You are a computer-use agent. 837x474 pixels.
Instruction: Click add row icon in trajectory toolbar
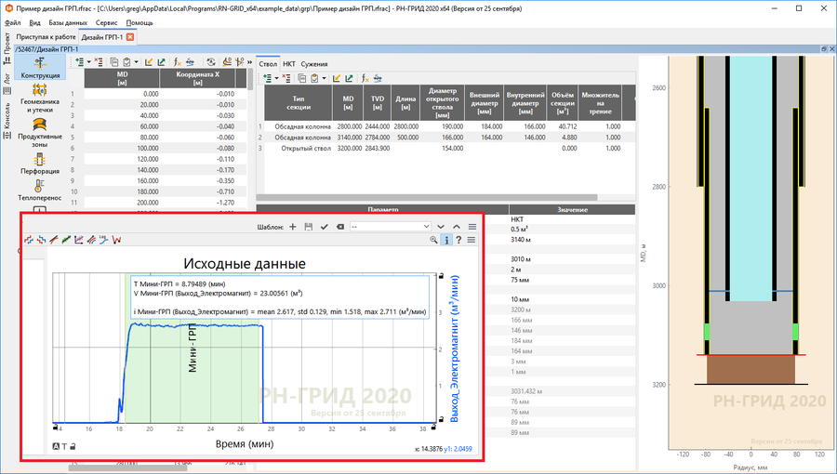(x=80, y=62)
